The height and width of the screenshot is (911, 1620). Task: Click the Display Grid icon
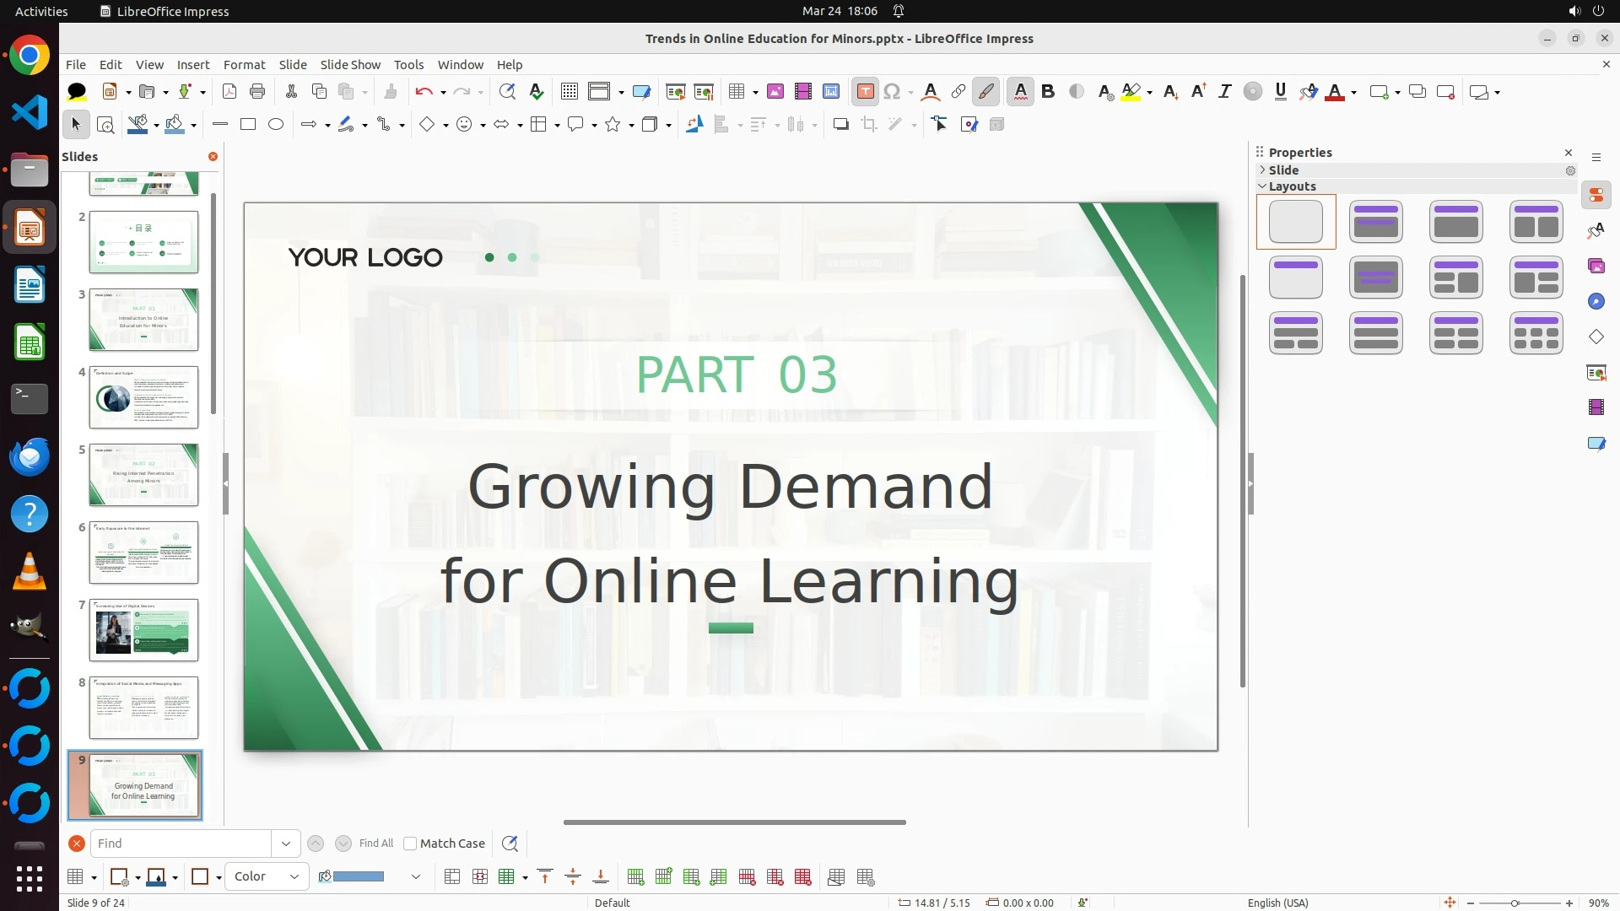(570, 92)
